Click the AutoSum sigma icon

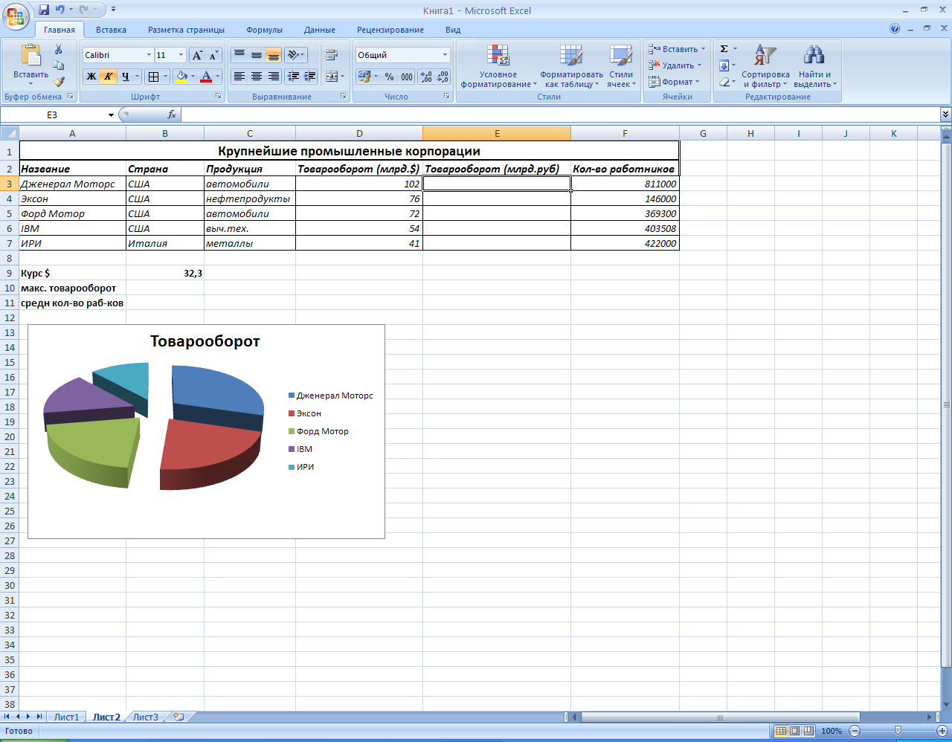click(724, 49)
